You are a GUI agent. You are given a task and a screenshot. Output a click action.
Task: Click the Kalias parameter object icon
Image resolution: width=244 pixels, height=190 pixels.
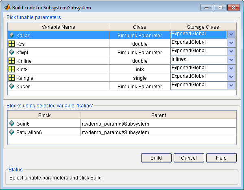12,35
